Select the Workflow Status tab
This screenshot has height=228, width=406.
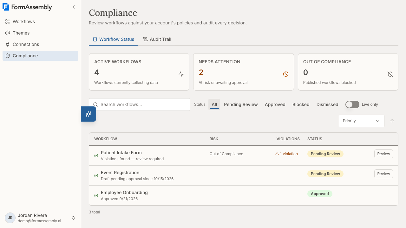coord(113,39)
